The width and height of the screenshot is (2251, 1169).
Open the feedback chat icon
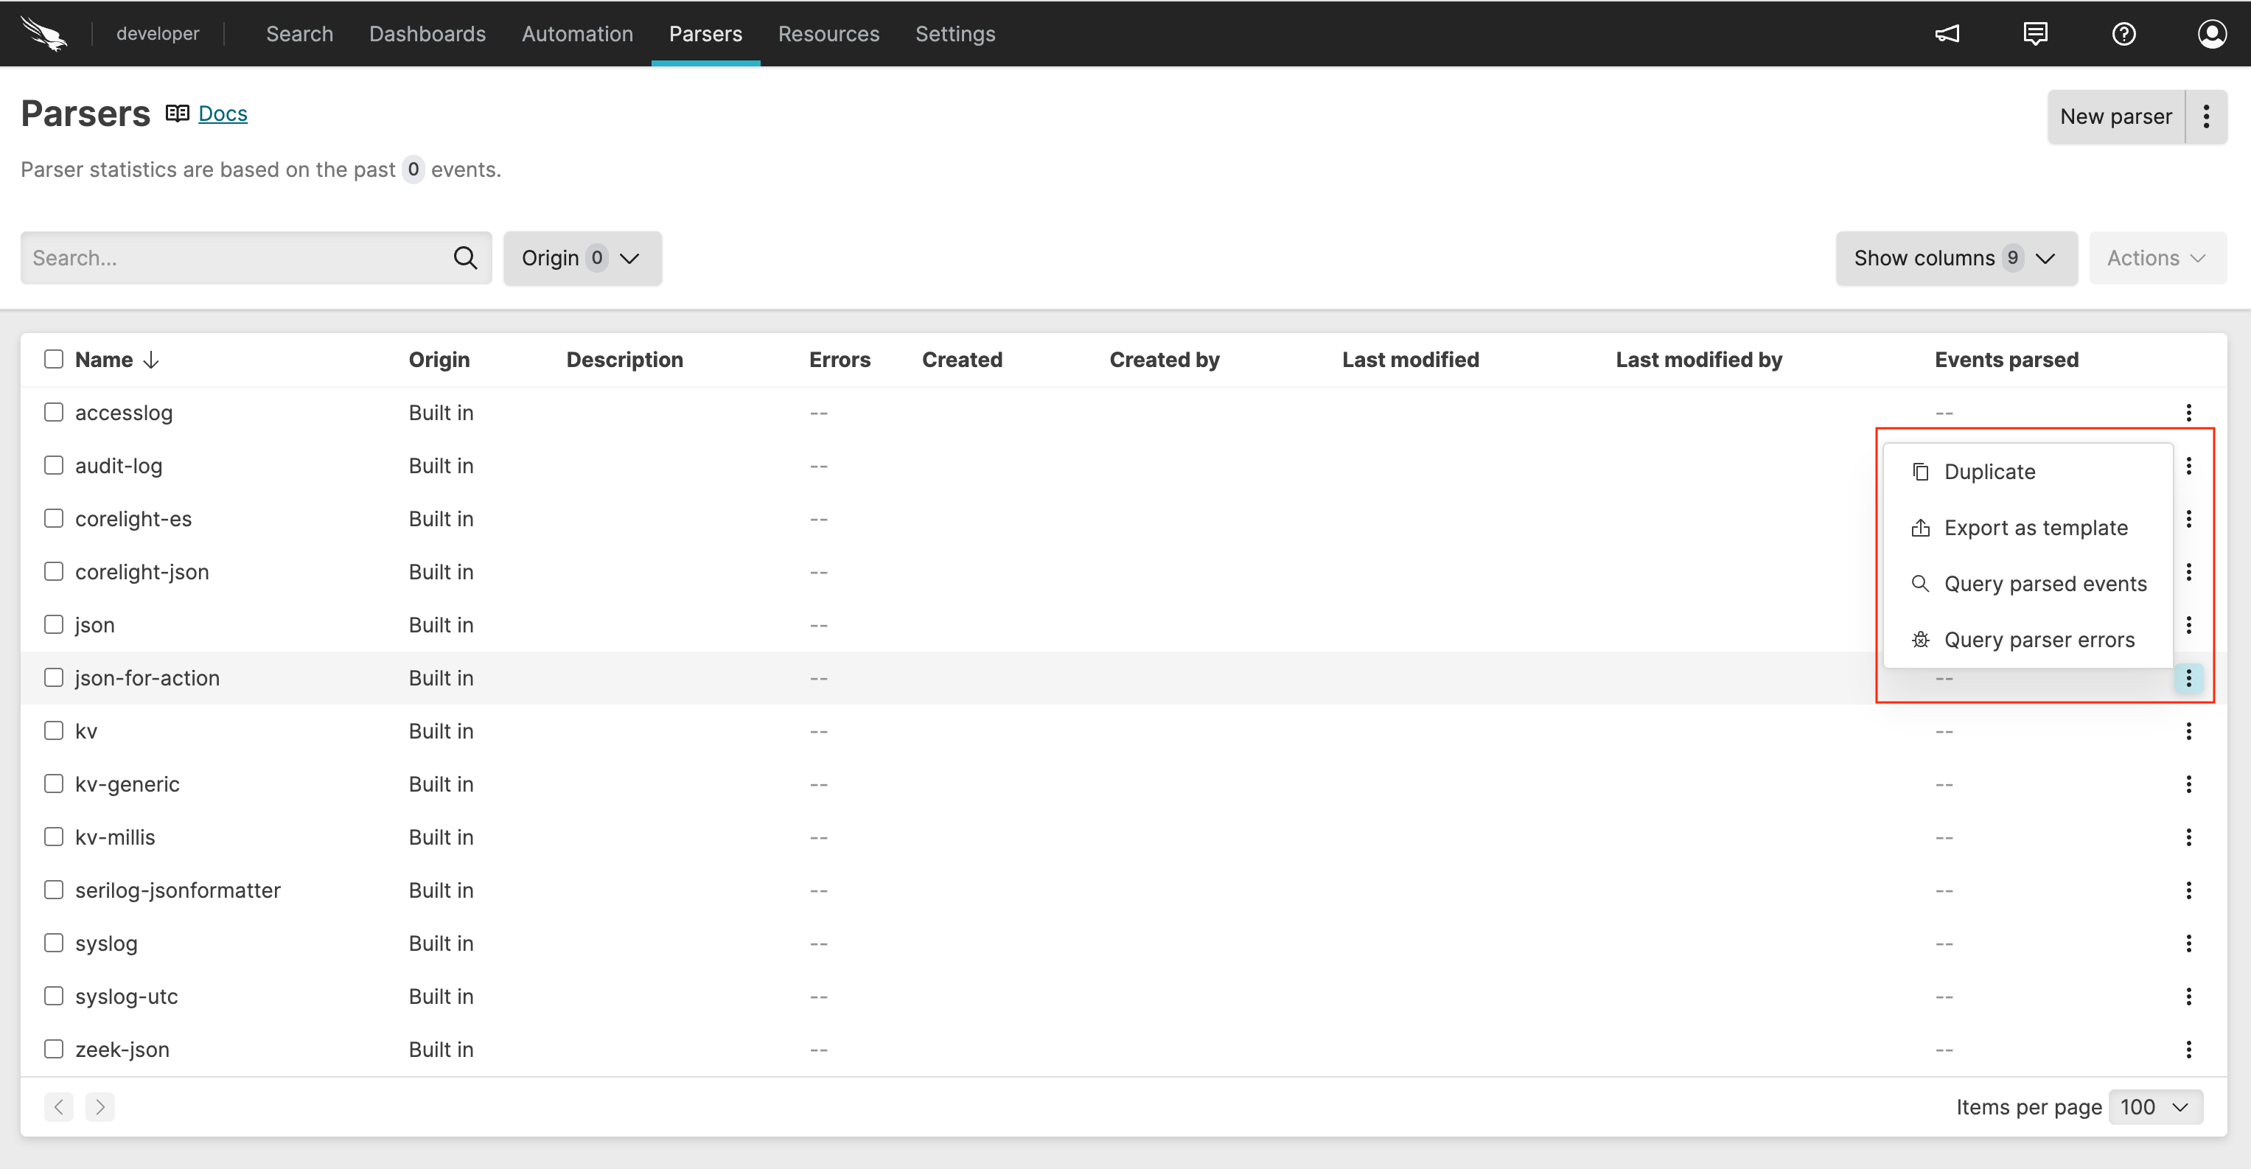2036,33
